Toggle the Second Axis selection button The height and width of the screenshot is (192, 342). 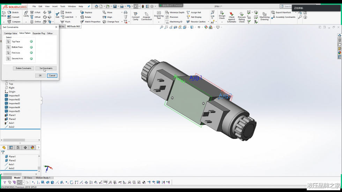pos(8,59)
